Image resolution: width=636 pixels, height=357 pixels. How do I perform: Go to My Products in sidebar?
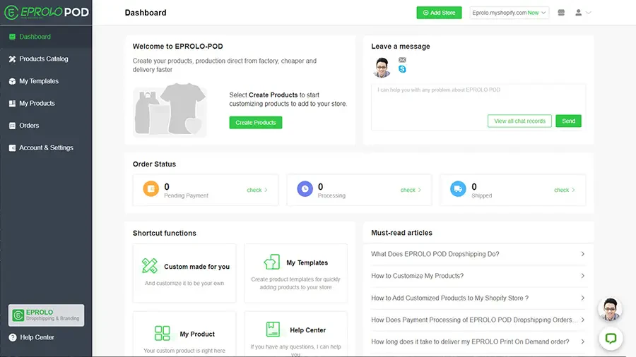tap(46, 104)
